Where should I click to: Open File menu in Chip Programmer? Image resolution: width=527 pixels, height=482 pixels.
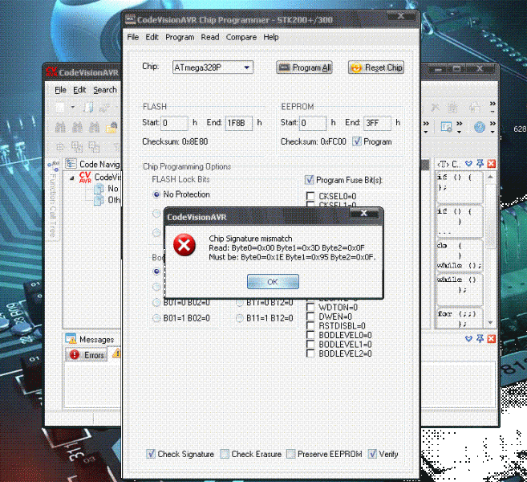click(x=133, y=37)
